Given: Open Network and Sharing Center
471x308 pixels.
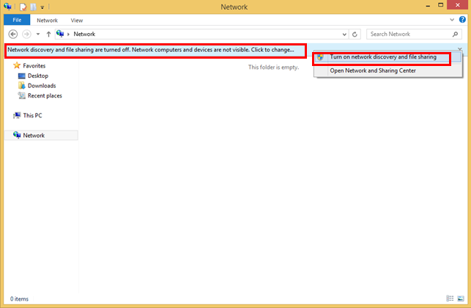Looking at the screenshot, I should pyautogui.click(x=387, y=70).
